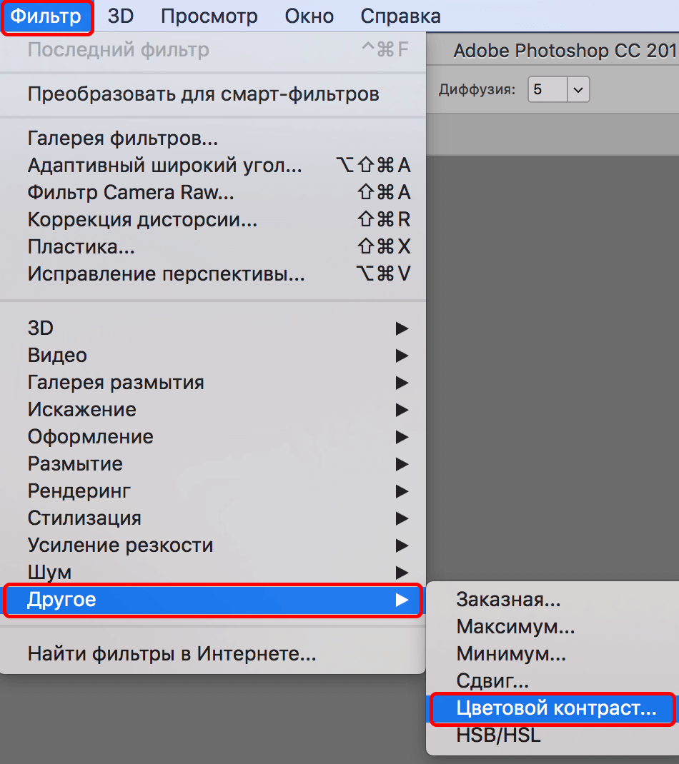Open Галерея фильтров dialog

point(123,139)
